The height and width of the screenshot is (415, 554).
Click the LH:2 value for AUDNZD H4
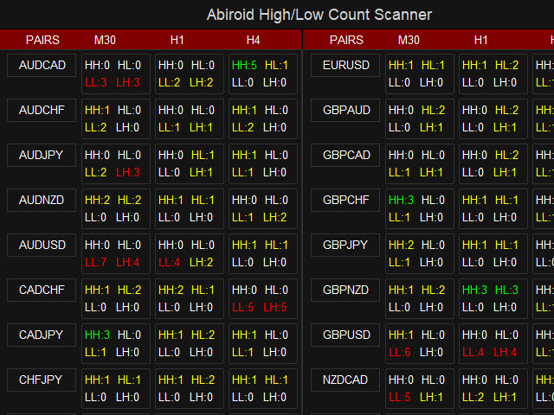[275, 217]
